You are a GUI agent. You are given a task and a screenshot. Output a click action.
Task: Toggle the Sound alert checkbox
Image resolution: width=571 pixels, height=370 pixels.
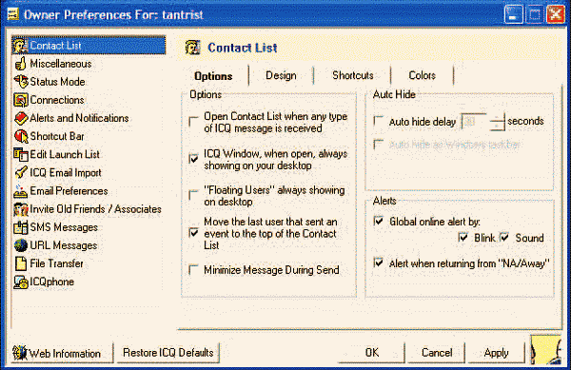pos(504,238)
